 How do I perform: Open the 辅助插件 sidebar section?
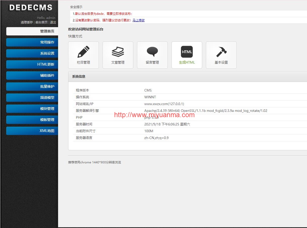32,75
